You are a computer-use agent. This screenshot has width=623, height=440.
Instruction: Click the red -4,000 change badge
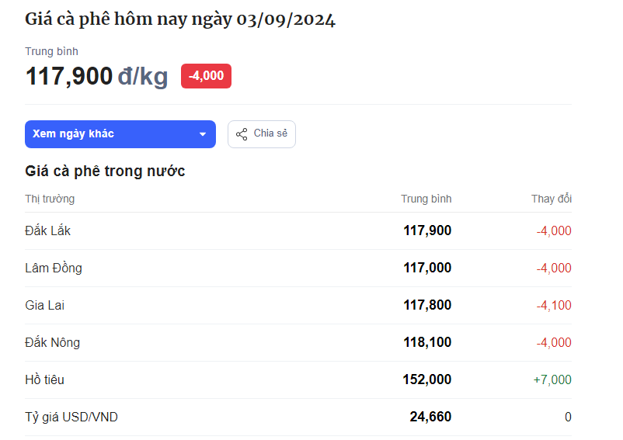coord(206,76)
